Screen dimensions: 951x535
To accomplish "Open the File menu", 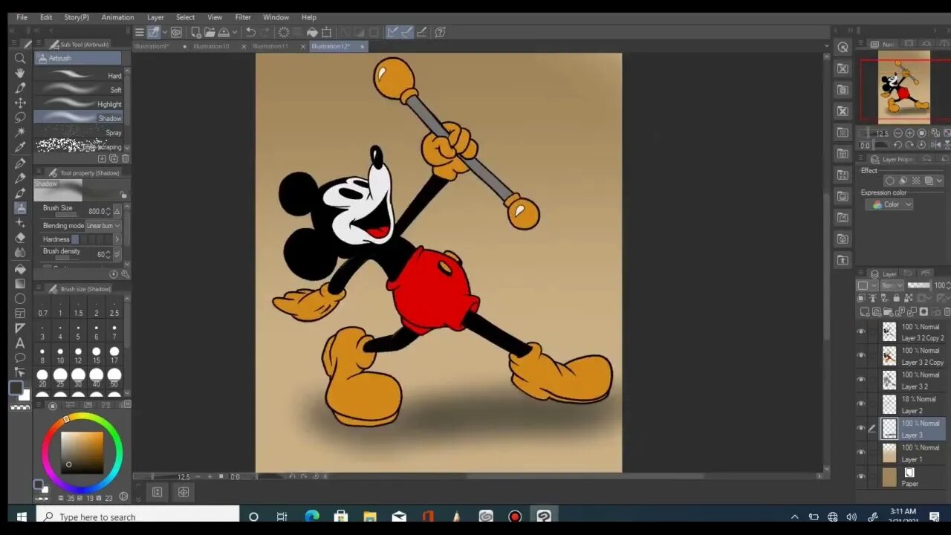I will coord(22,17).
